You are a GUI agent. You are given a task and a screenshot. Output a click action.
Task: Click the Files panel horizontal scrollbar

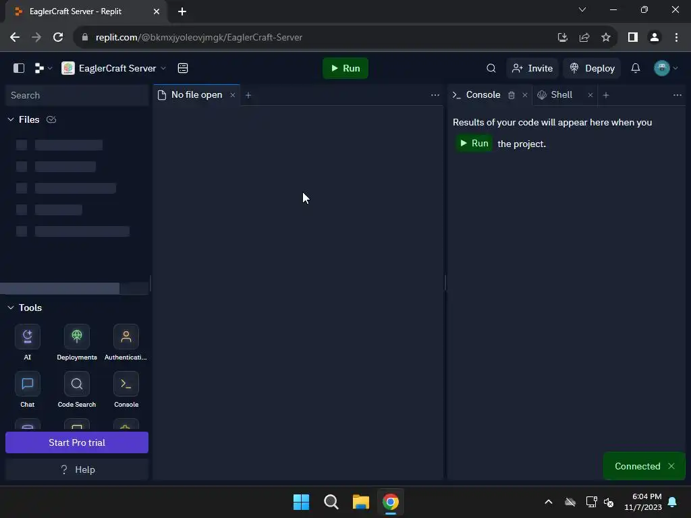(59, 289)
